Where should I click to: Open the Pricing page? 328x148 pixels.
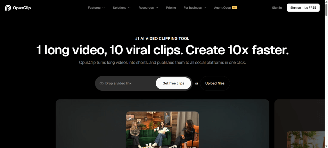[171, 8]
